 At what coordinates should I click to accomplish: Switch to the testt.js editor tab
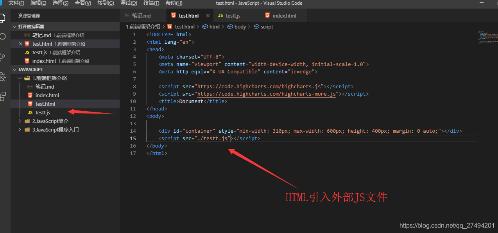click(237, 16)
